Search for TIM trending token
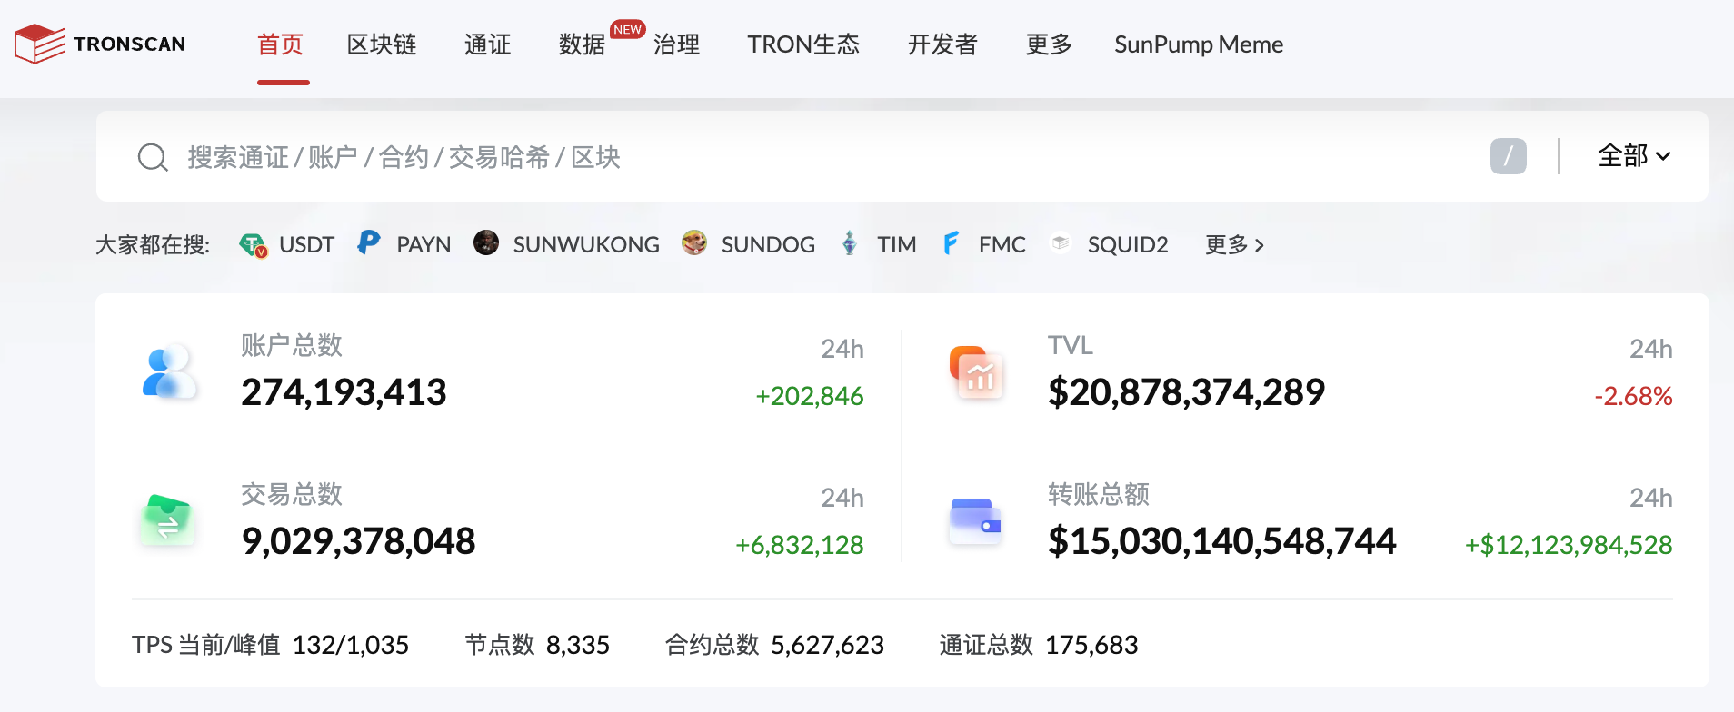The width and height of the screenshot is (1734, 712). click(896, 244)
